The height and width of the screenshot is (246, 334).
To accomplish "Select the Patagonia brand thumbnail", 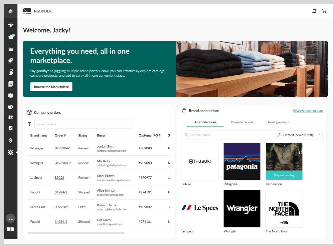I will click(x=242, y=161).
